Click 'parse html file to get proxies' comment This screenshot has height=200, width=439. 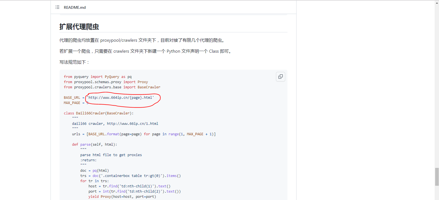(111, 155)
